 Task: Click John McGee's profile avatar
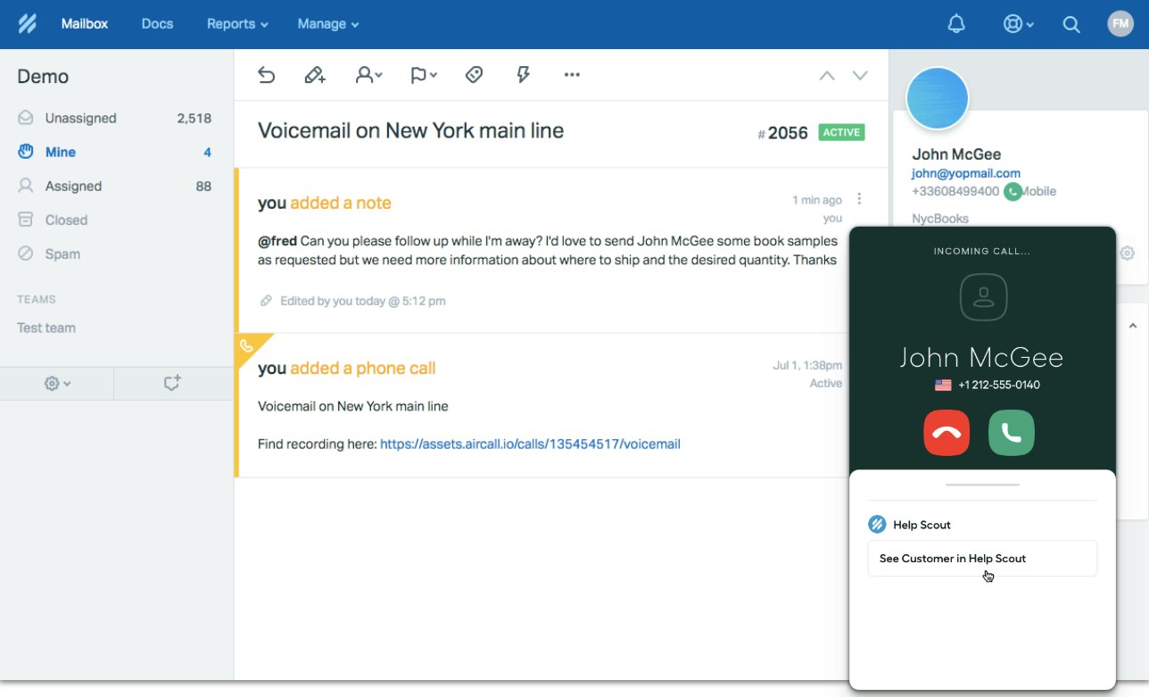pyautogui.click(x=938, y=98)
